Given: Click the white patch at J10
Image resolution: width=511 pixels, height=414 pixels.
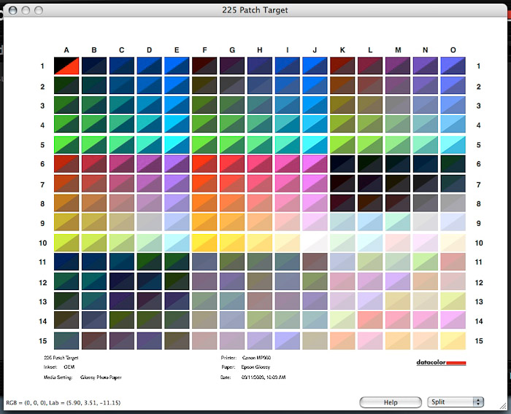Looking at the screenshot, I should (x=315, y=243).
